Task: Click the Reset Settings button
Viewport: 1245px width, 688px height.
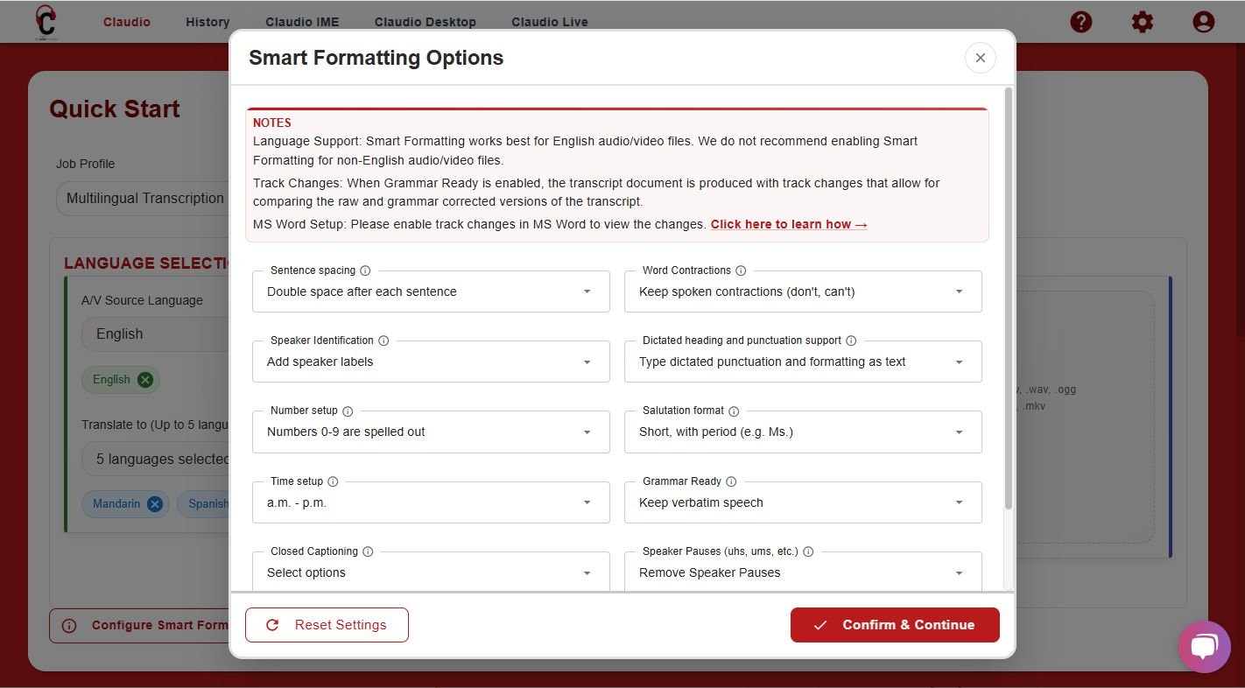Action: click(327, 625)
